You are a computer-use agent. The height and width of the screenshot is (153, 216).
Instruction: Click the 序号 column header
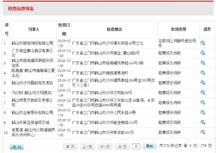7,29
